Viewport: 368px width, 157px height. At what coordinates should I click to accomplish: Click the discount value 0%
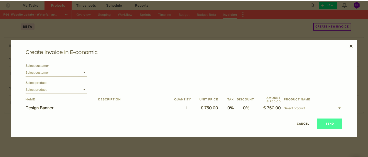pos(246,108)
